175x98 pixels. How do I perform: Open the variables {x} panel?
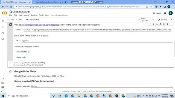point(2,33)
